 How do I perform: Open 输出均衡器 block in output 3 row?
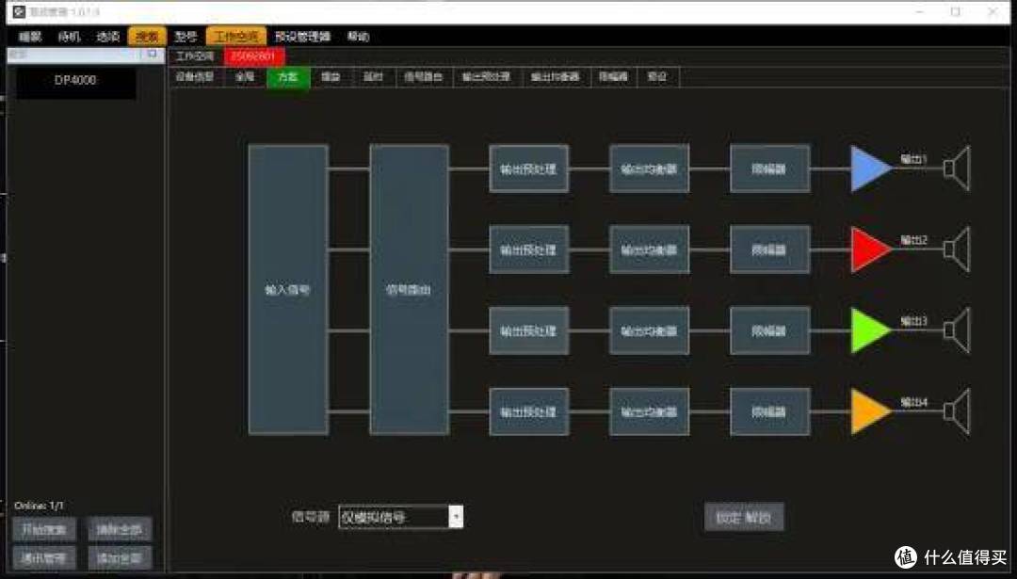coord(649,330)
